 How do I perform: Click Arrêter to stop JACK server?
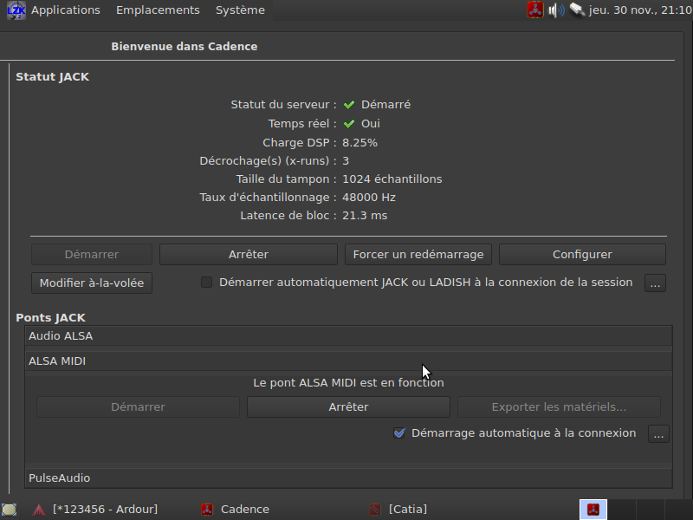coord(249,255)
